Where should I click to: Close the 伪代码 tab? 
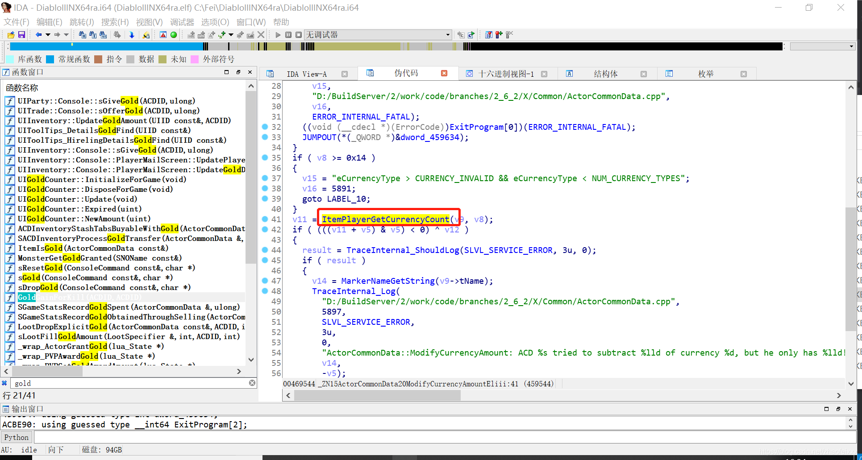click(x=444, y=73)
